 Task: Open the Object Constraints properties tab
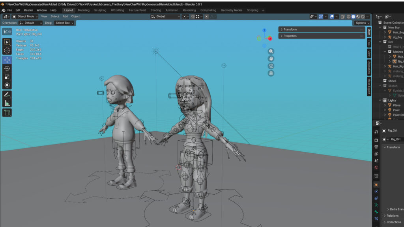[x=376, y=198]
